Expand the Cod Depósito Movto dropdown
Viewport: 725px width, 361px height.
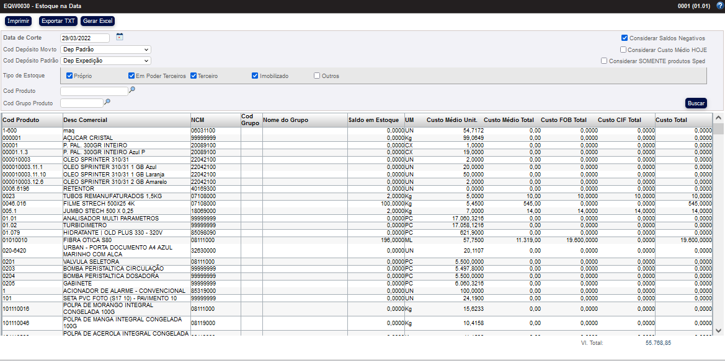[x=105, y=50]
